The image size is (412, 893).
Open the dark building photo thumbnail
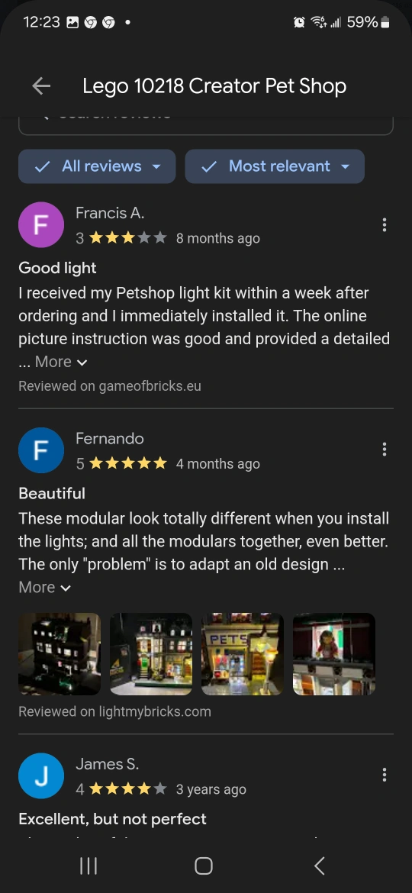[x=60, y=654]
